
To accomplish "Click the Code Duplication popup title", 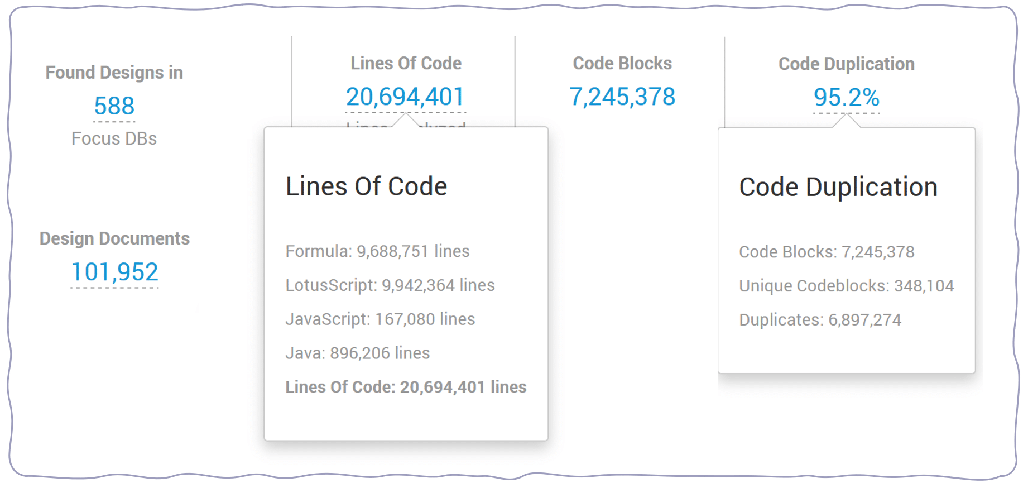I will 838,187.
